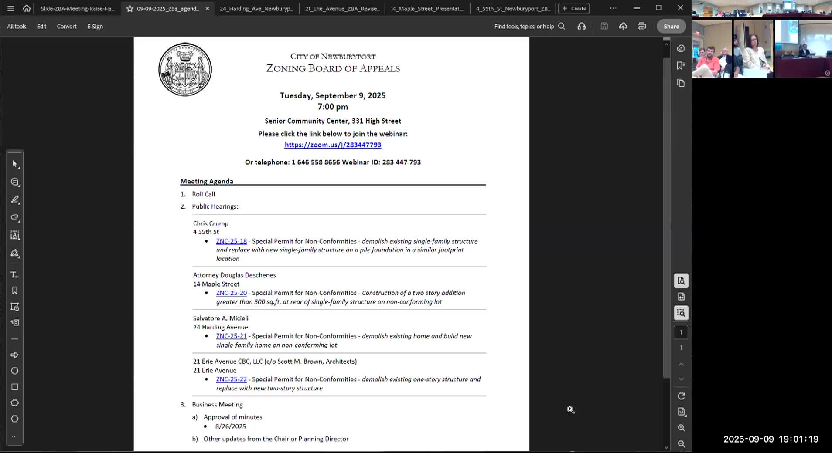This screenshot has height=453, width=832.
Task: Click the current page number box
Action: 681,332
